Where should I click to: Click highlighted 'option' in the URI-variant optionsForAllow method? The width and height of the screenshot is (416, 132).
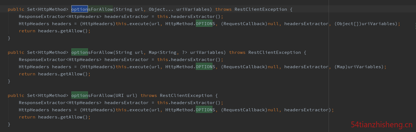click(x=79, y=95)
